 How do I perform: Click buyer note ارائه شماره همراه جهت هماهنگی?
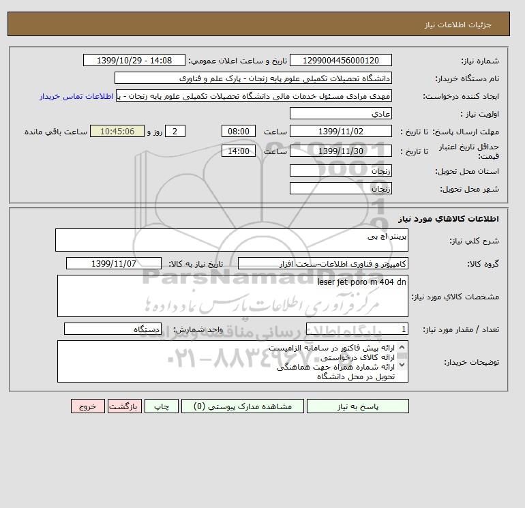tap(336, 368)
